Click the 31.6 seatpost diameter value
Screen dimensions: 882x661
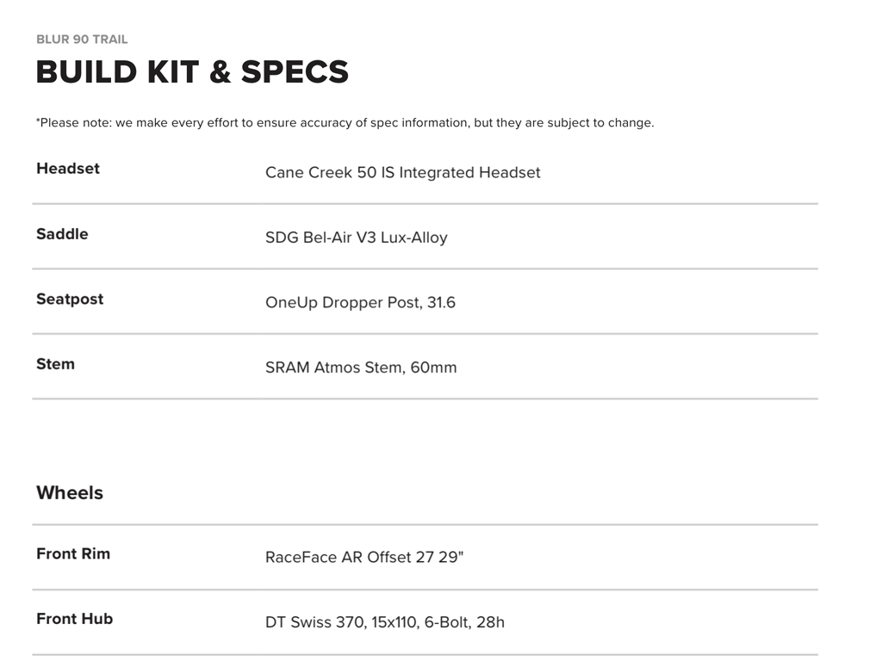click(x=441, y=303)
